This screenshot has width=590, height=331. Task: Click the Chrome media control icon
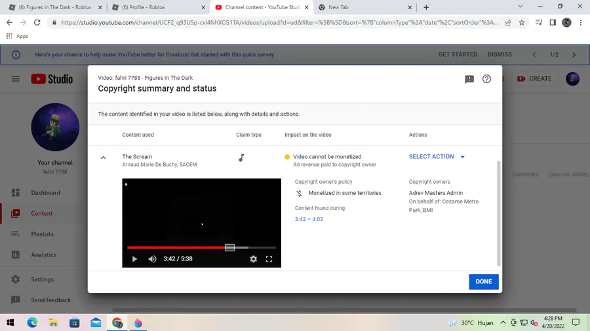[x=539, y=22]
